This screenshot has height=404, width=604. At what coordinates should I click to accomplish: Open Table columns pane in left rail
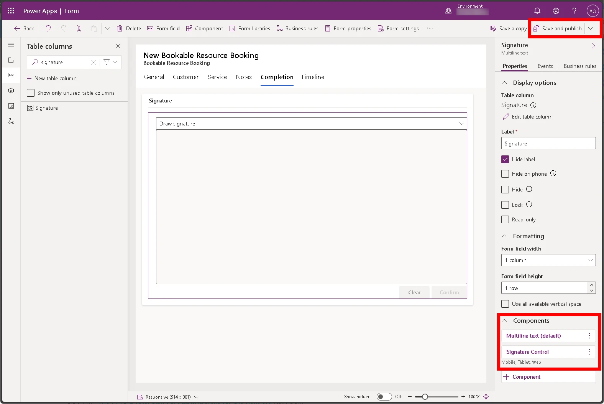[x=11, y=75]
